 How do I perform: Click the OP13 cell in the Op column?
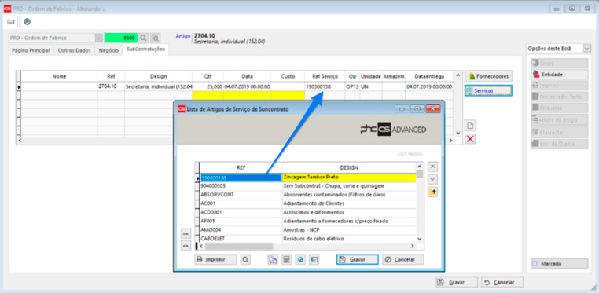pyautogui.click(x=352, y=87)
